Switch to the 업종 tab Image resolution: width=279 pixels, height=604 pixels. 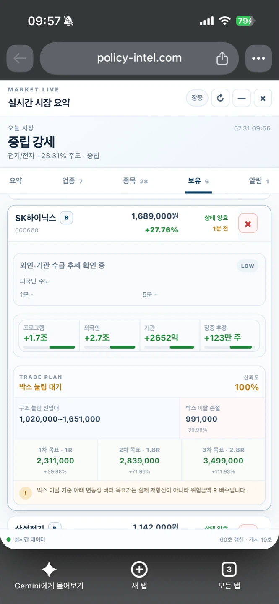pos(73,181)
